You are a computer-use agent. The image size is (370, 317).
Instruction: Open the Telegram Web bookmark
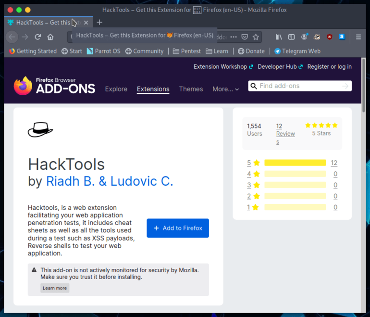point(297,51)
